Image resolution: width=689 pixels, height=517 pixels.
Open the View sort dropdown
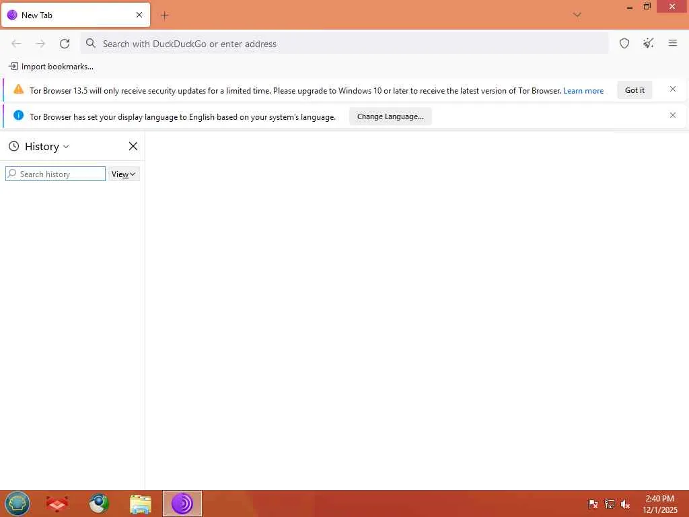point(124,174)
